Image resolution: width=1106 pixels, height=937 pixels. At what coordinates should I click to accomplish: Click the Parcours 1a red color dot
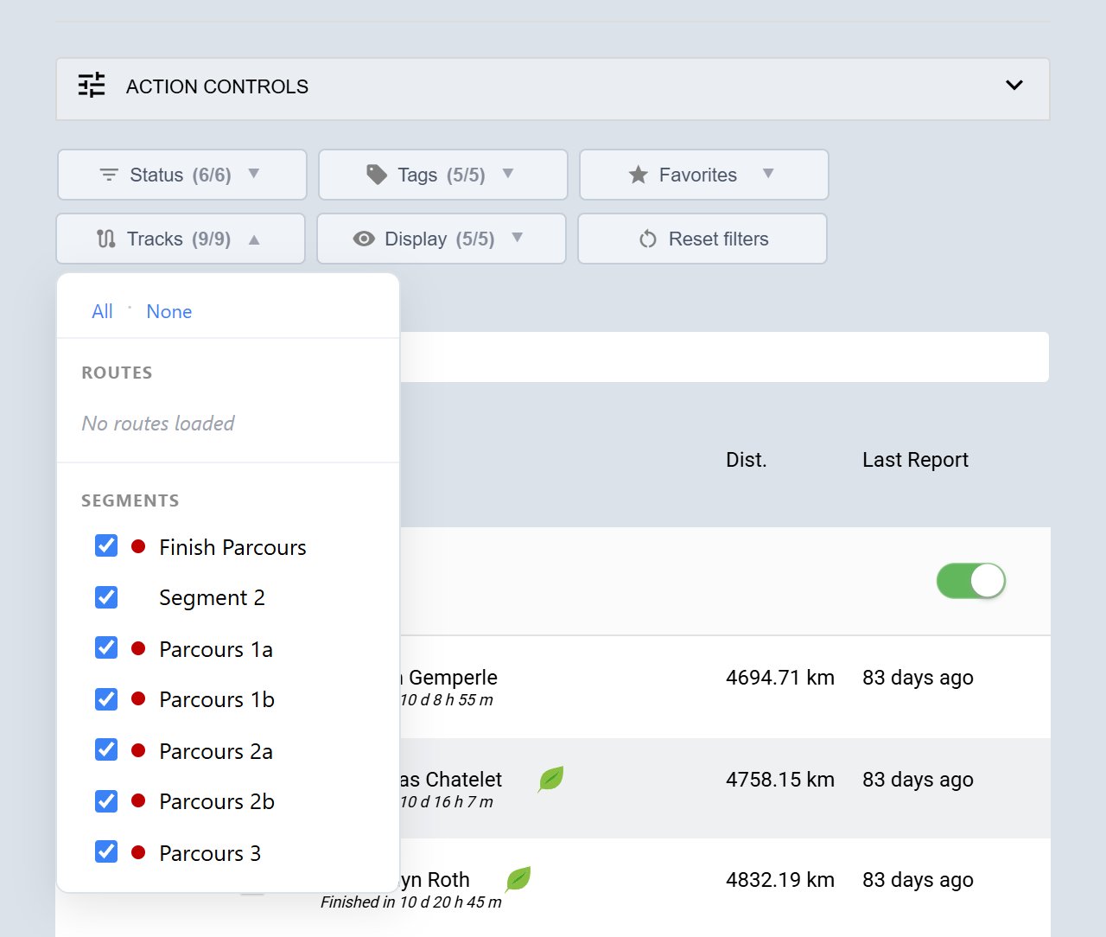pos(138,648)
